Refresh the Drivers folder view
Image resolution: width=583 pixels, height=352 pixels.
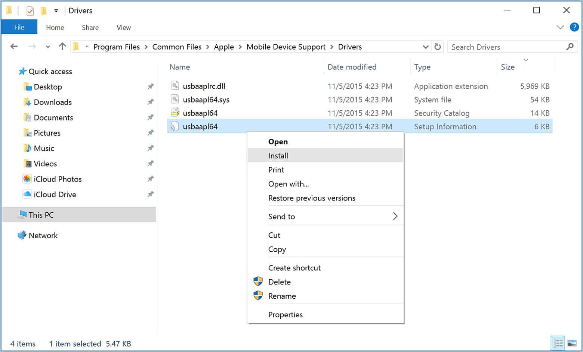pos(438,47)
